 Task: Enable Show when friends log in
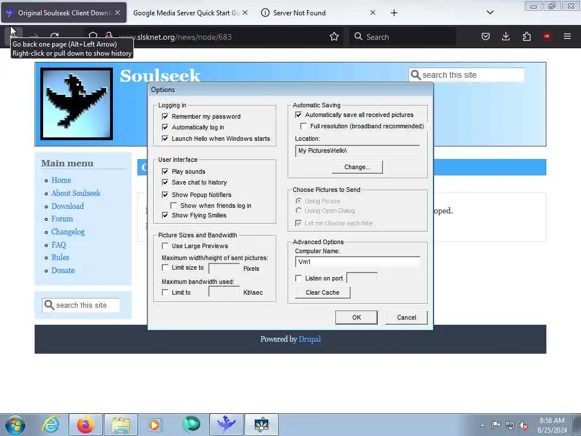(174, 206)
